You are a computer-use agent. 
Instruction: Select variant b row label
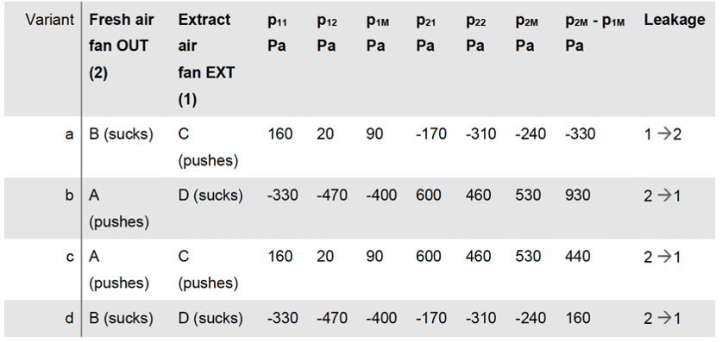coord(70,196)
